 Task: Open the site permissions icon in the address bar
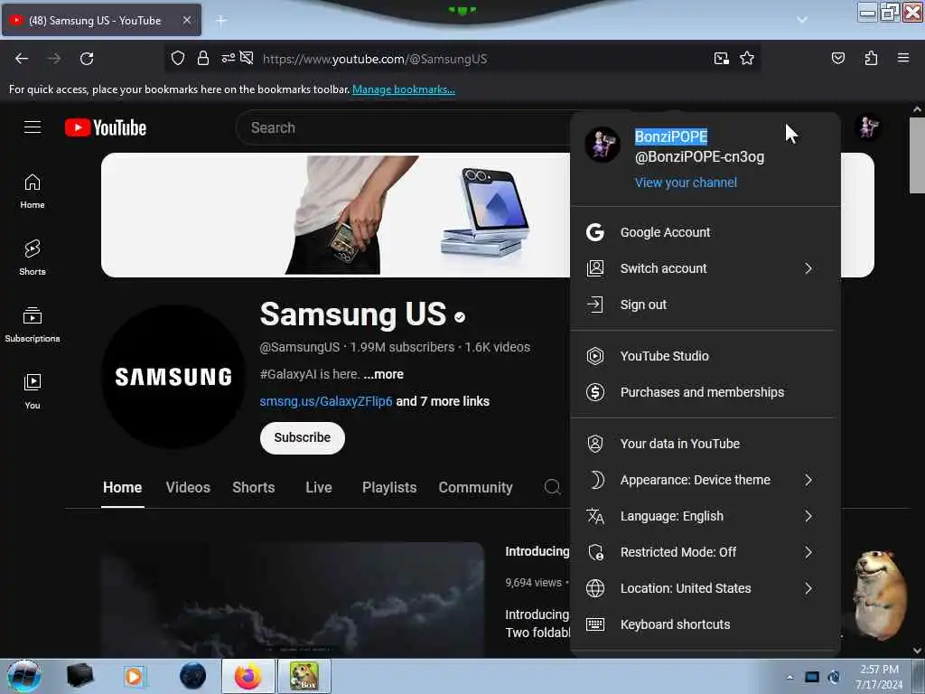[x=229, y=58]
